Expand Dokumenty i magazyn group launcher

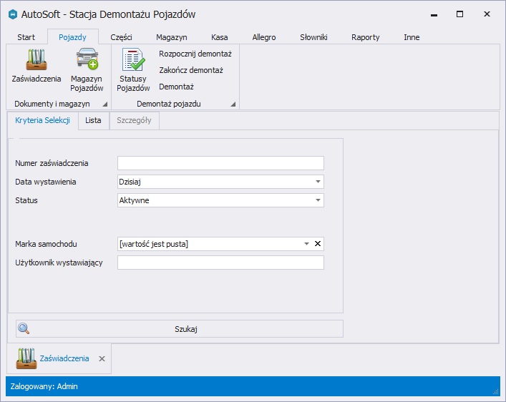tap(104, 104)
